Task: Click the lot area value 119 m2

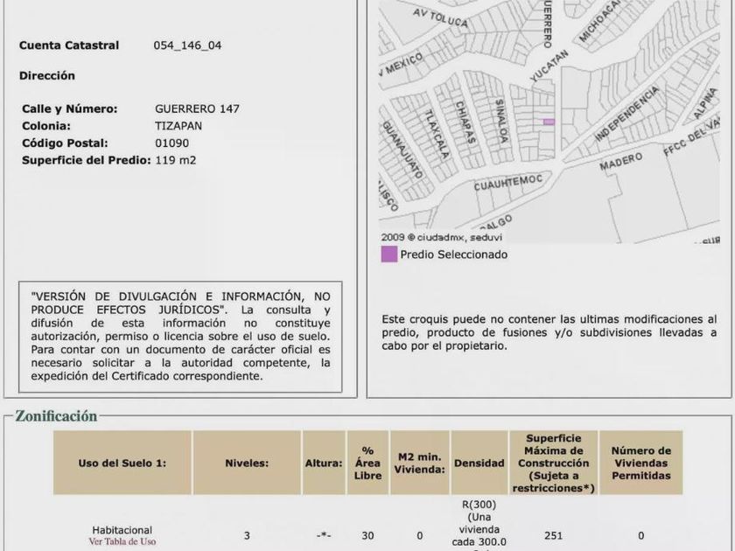Action: pos(175,160)
